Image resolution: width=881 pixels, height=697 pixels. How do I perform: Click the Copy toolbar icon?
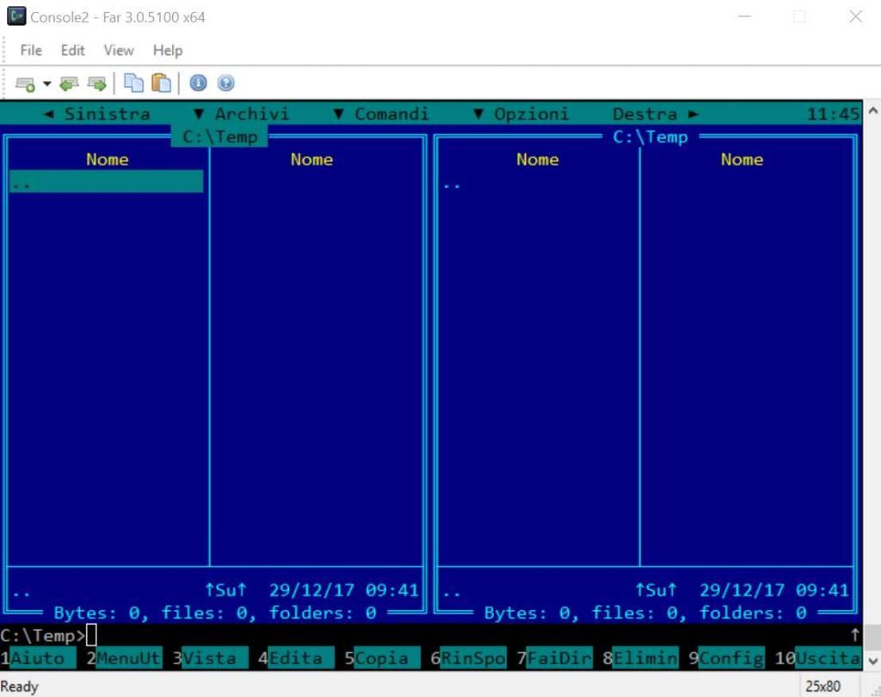tap(133, 83)
